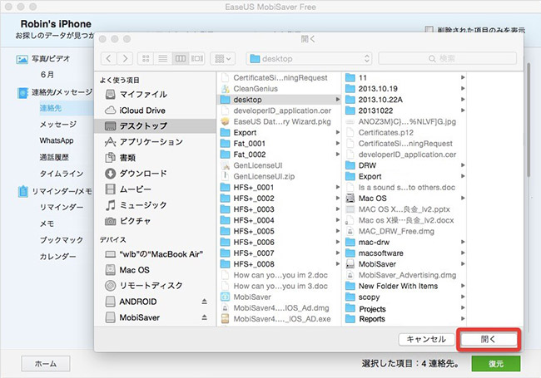Expand the DRW folder arrow
The height and width of the screenshot is (378, 541).
(x=463, y=165)
